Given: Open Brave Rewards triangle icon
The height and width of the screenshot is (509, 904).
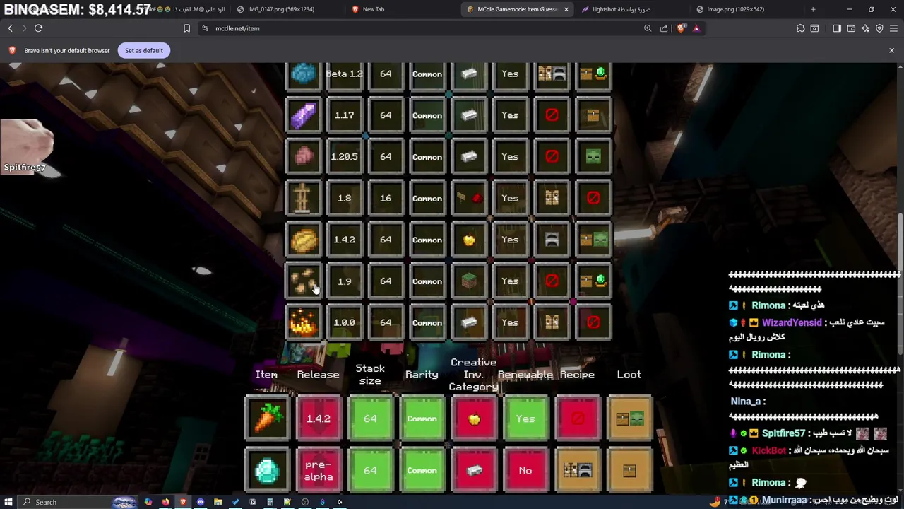Looking at the screenshot, I should coord(696,28).
